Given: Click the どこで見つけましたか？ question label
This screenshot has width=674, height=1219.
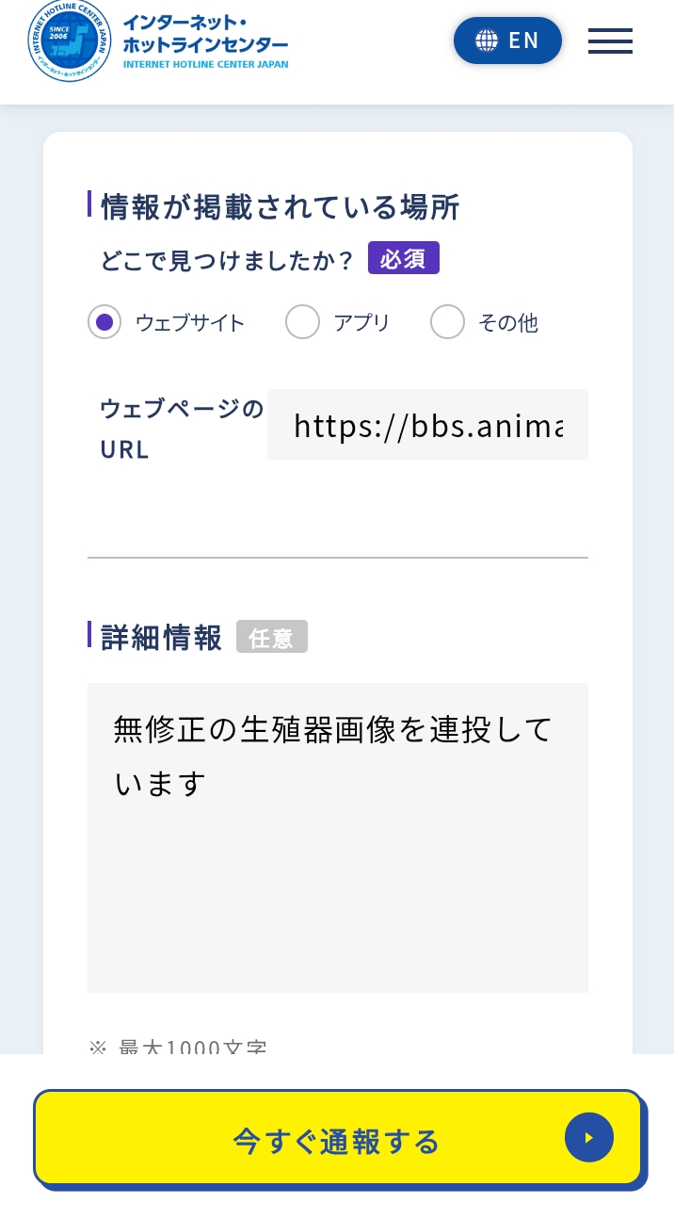Looking at the screenshot, I should [x=227, y=260].
